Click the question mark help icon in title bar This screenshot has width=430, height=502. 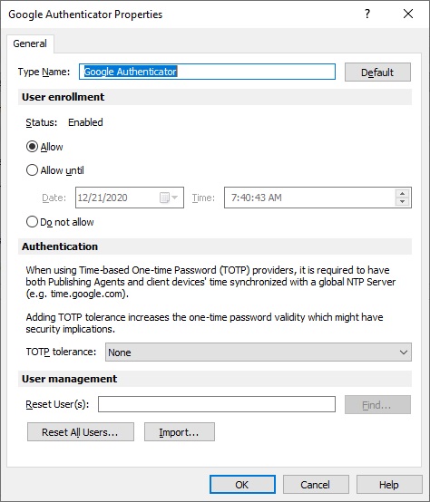click(x=367, y=14)
